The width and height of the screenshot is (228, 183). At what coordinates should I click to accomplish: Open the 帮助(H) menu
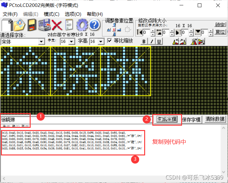(x=95, y=14)
